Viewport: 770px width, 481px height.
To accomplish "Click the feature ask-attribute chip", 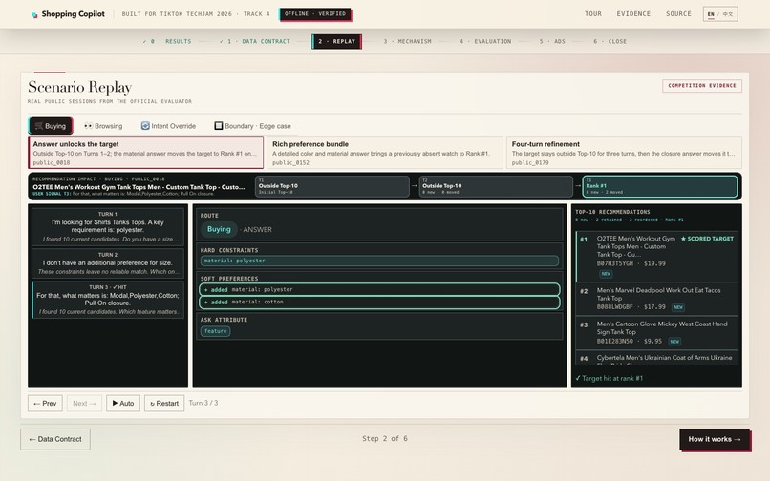I will coord(215,331).
